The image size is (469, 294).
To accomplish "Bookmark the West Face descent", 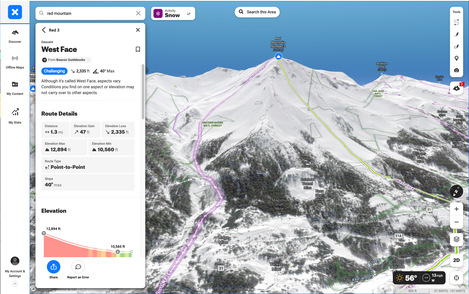I will 138,49.
